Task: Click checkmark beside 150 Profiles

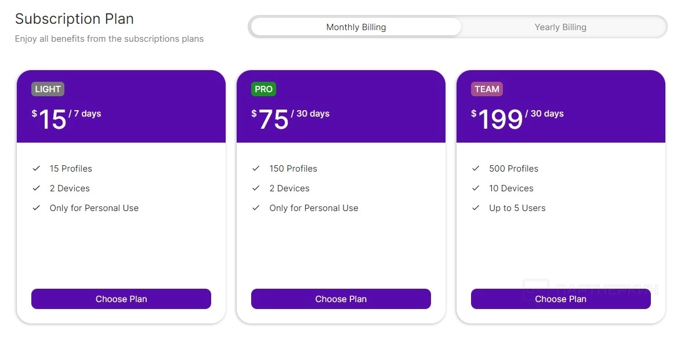Action: coord(256,169)
